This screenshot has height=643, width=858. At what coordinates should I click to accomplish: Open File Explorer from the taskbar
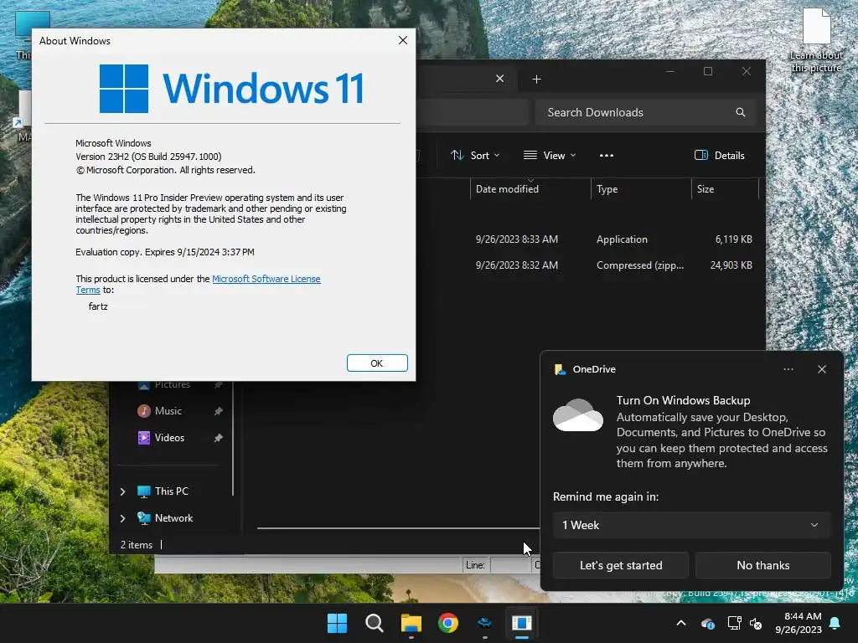coord(411,623)
